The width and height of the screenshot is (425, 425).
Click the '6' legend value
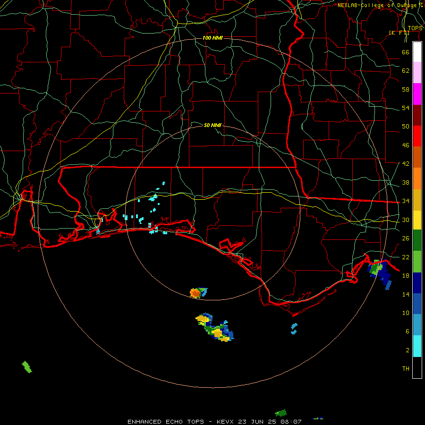(x=408, y=331)
